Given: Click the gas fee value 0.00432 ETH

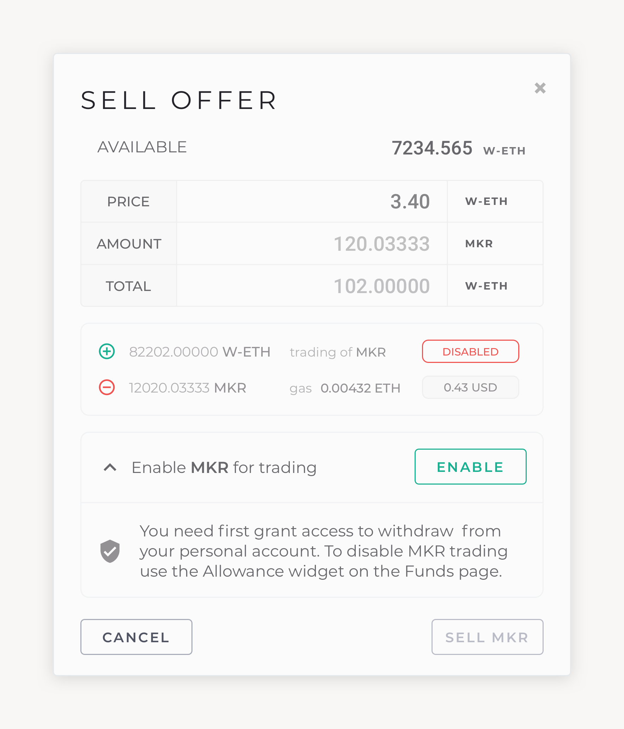Looking at the screenshot, I should pyautogui.click(x=361, y=387).
